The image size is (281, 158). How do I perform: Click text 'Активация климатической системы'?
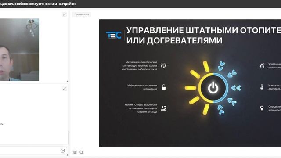click(x=140, y=64)
